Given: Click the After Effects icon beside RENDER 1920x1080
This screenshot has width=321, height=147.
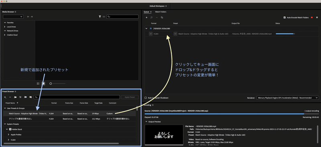Looking at the screenshot, I should [x=151, y=28].
